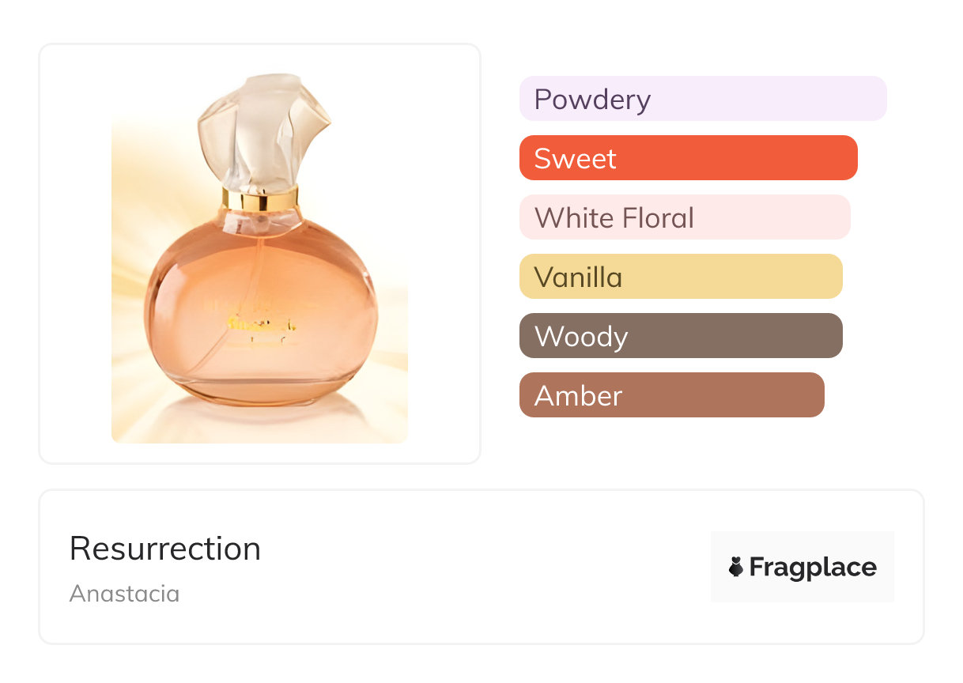Click the Amber accord bar

(671, 395)
